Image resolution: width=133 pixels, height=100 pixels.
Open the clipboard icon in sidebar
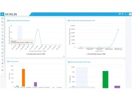[2, 25]
